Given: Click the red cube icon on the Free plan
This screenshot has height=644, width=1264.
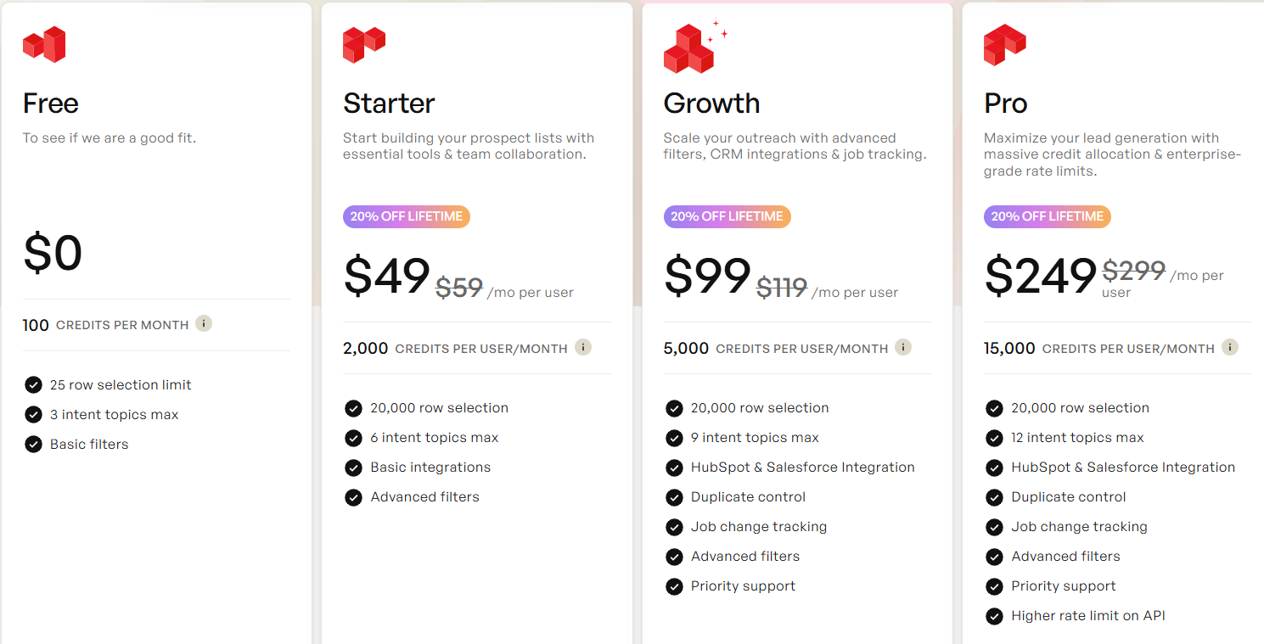Looking at the screenshot, I should [43, 44].
